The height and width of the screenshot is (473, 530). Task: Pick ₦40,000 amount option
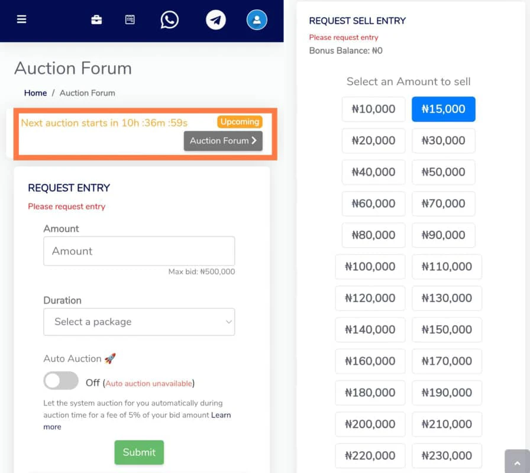click(373, 172)
